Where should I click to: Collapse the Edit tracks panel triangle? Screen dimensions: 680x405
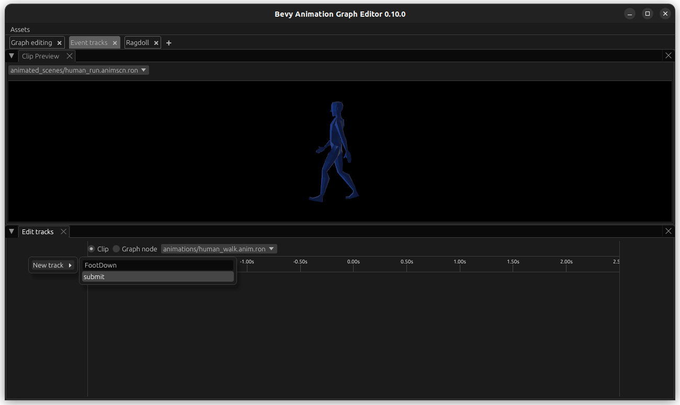coord(12,231)
